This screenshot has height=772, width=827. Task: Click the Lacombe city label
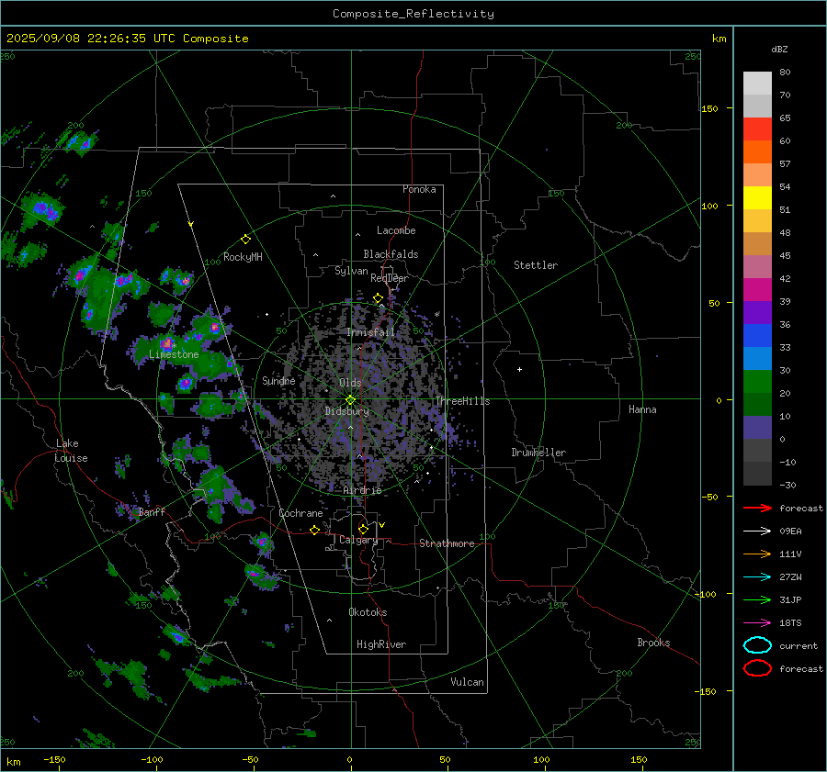pyautogui.click(x=396, y=230)
